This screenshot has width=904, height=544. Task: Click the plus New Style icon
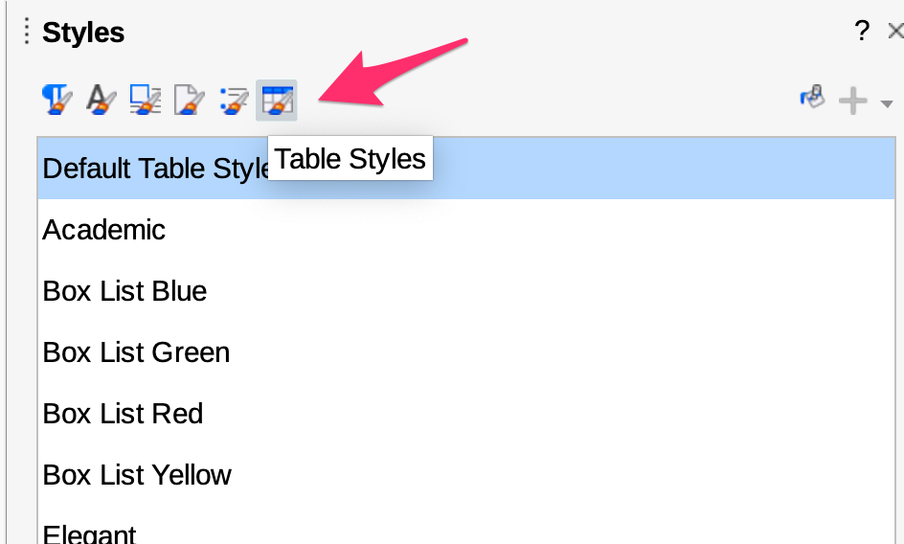pyautogui.click(x=851, y=101)
